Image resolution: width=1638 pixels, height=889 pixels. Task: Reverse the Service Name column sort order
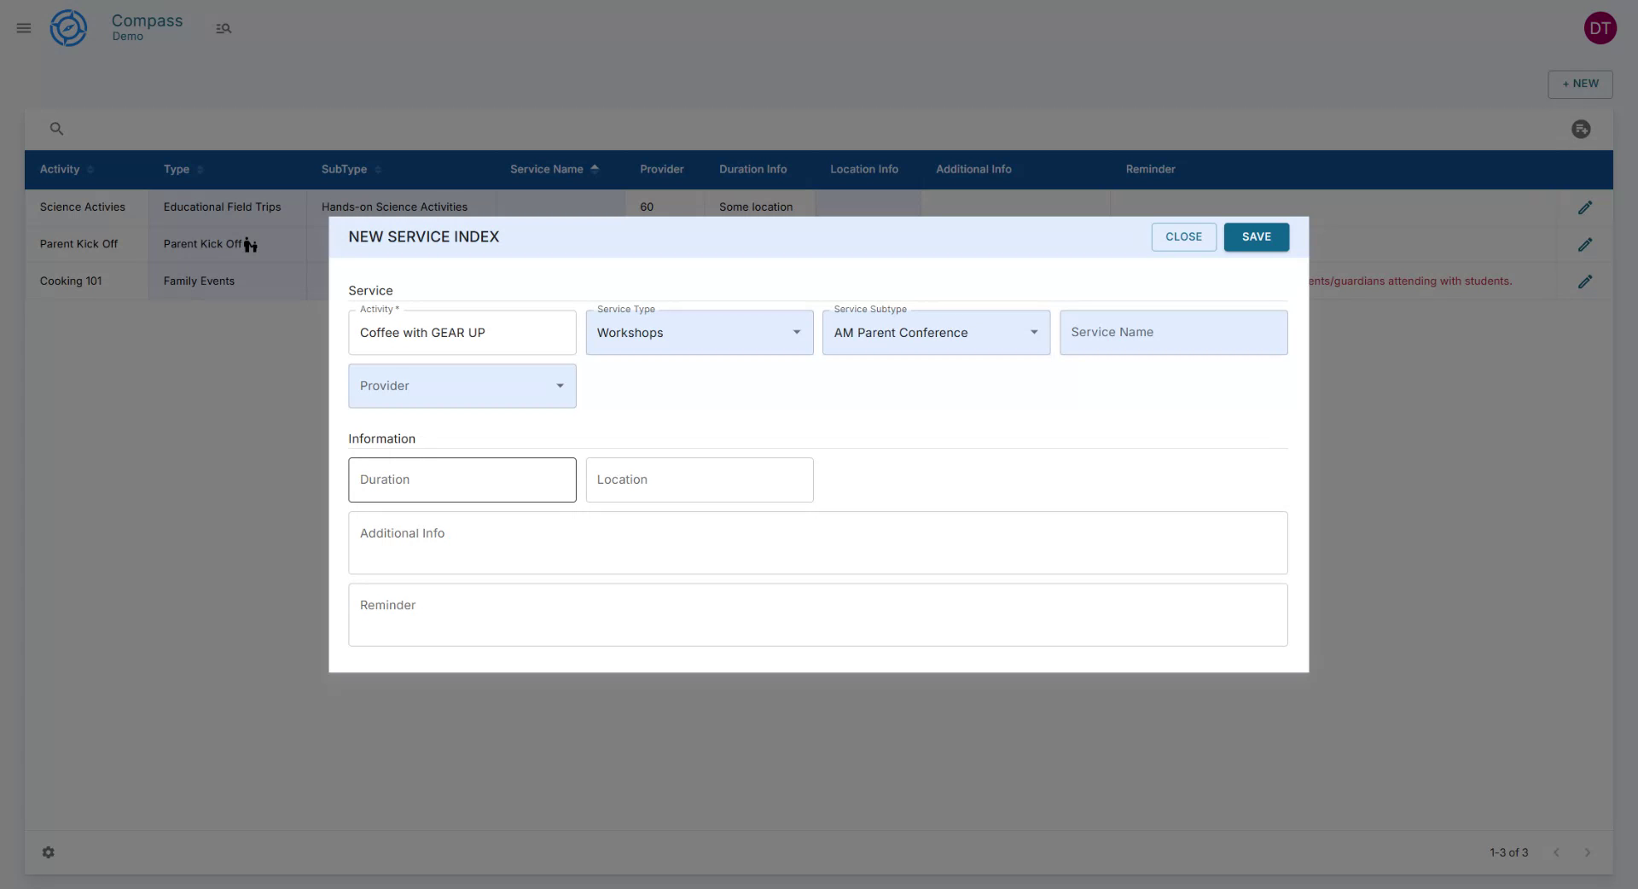coord(595,169)
